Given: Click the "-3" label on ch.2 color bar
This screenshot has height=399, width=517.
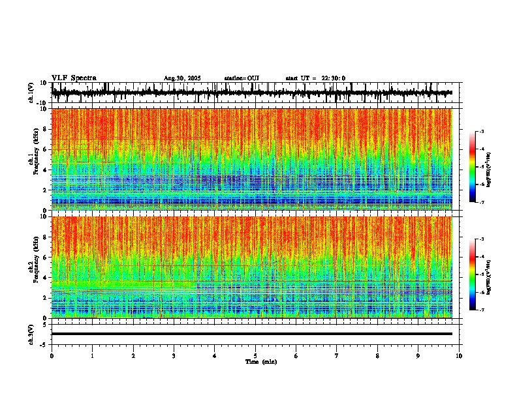Looking at the screenshot, I should (482, 239).
